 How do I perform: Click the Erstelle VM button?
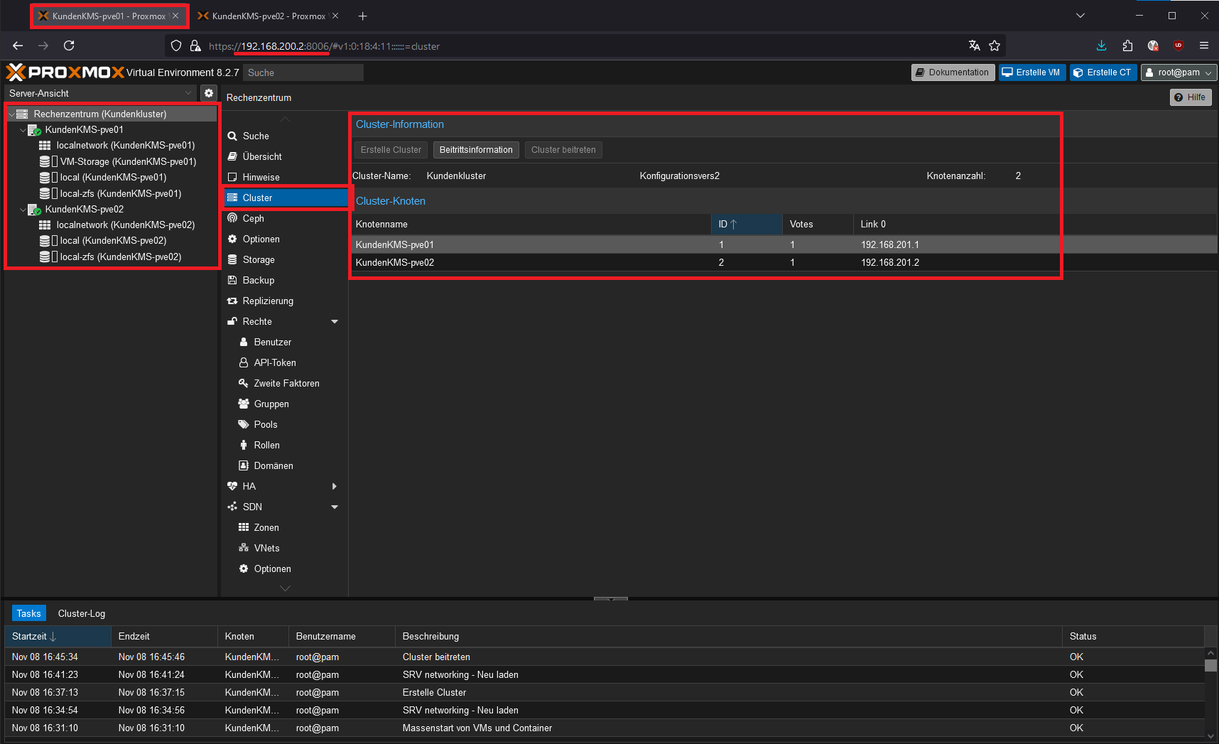tap(1031, 72)
